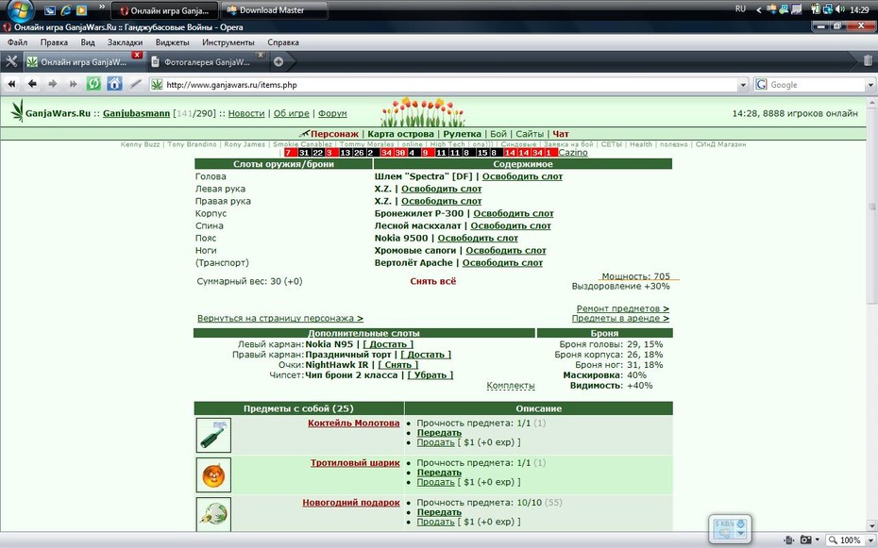Open the Закладки menu
The image size is (878, 548).
point(125,42)
